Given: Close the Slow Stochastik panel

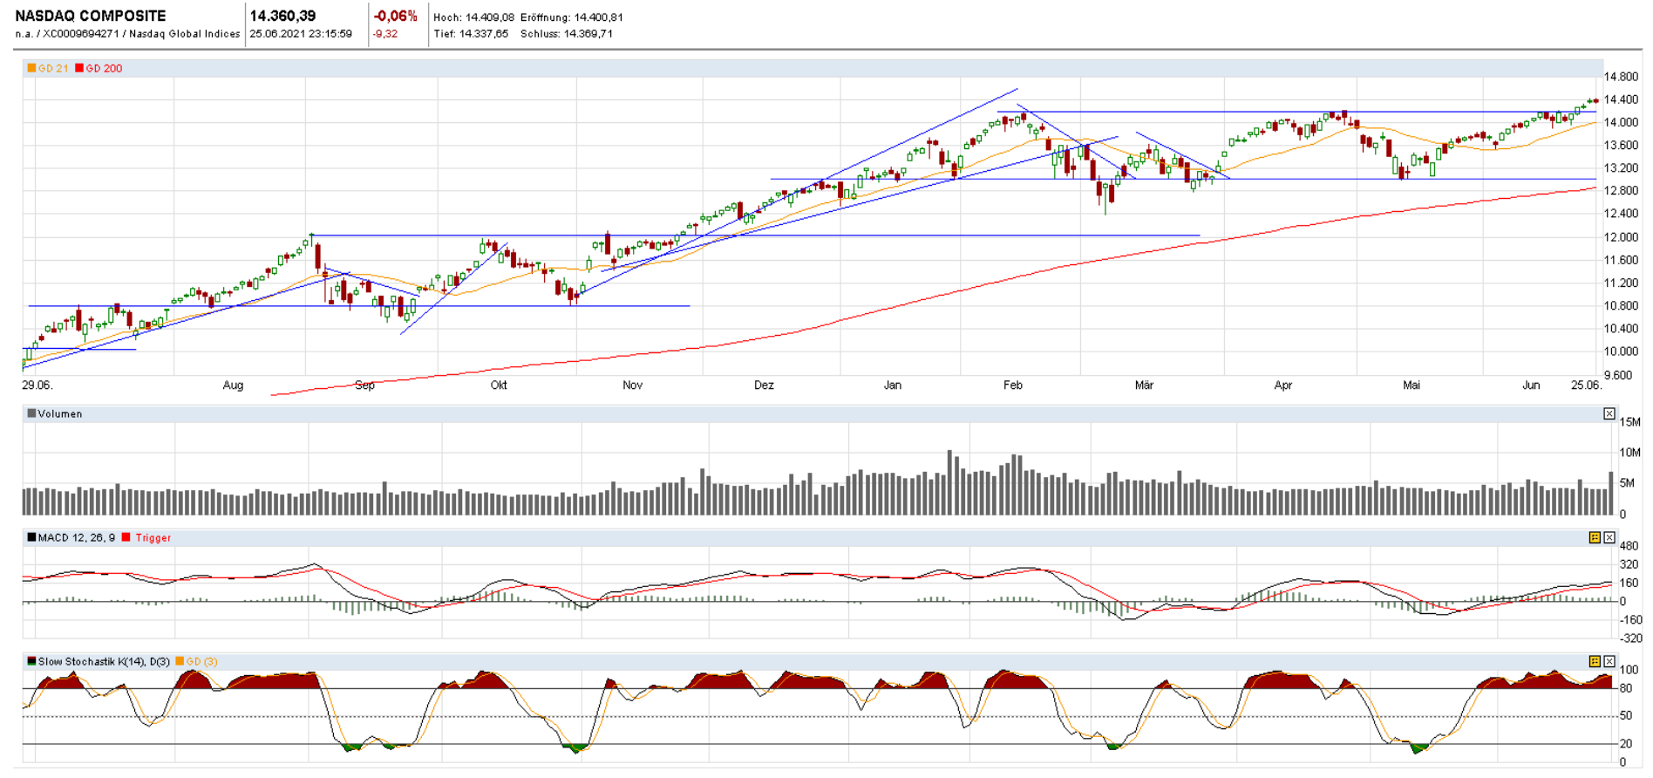Looking at the screenshot, I should tap(1609, 661).
